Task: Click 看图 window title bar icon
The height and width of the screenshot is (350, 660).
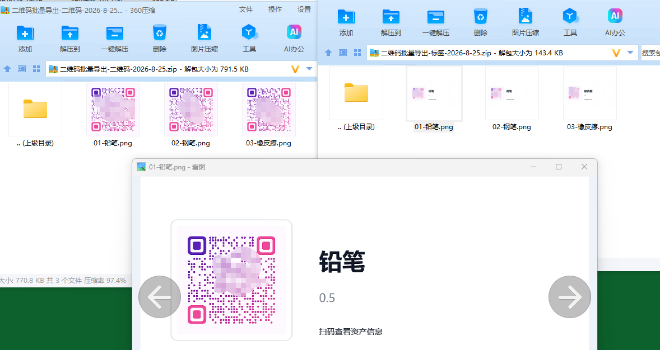Action: [141, 167]
